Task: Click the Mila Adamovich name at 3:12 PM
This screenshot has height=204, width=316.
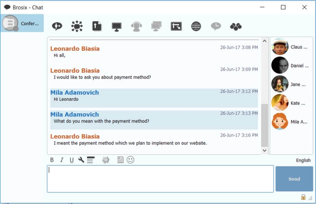Action: pyautogui.click(x=75, y=93)
